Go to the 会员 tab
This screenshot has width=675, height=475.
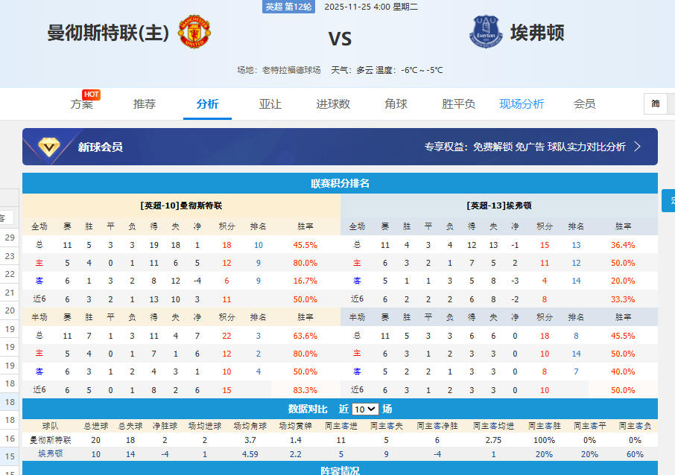585,104
